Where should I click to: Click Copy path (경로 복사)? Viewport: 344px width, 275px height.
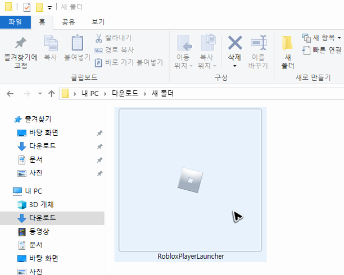[114, 50]
